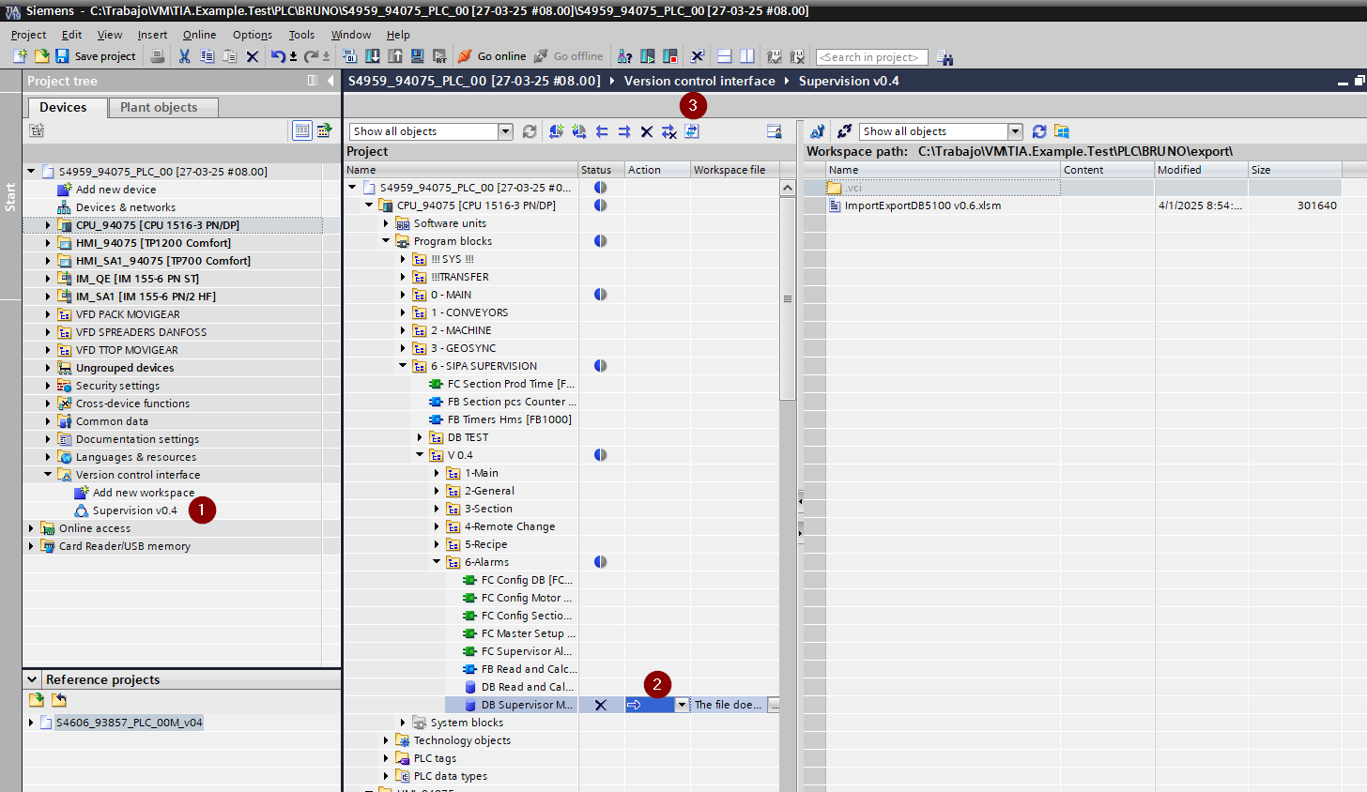Image resolution: width=1367 pixels, height=792 pixels.
Task: Open the Help menu
Action: [x=398, y=35]
